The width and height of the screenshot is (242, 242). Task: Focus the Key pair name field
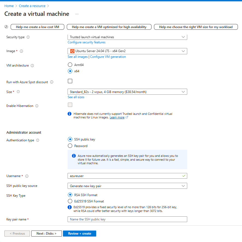coord(127,219)
